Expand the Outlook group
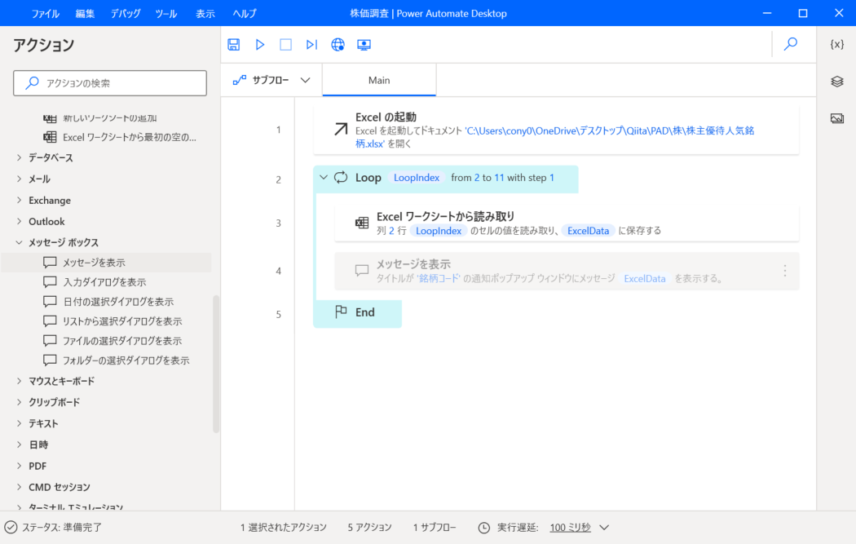The image size is (856, 544). (19, 221)
